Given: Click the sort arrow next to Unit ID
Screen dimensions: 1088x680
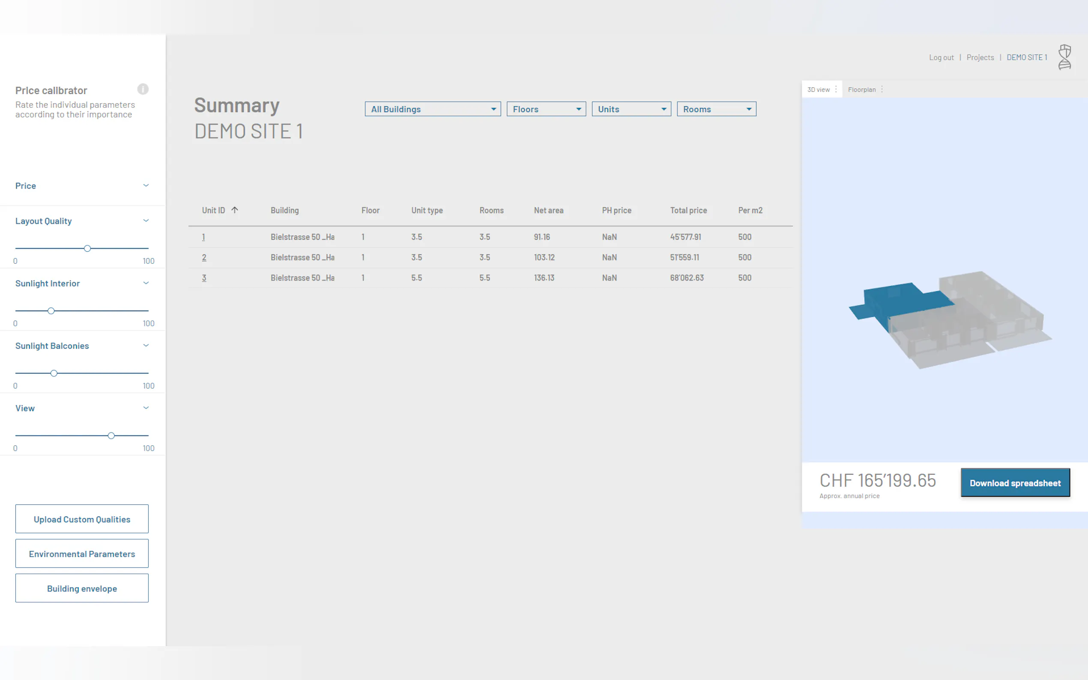Looking at the screenshot, I should (x=234, y=210).
